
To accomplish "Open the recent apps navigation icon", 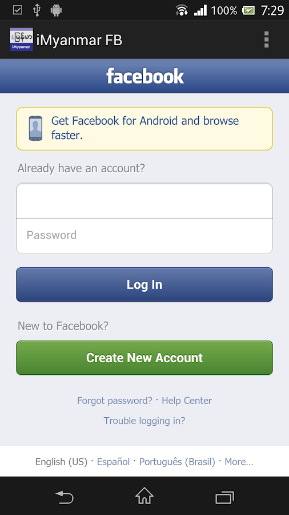I will click(225, 497).
